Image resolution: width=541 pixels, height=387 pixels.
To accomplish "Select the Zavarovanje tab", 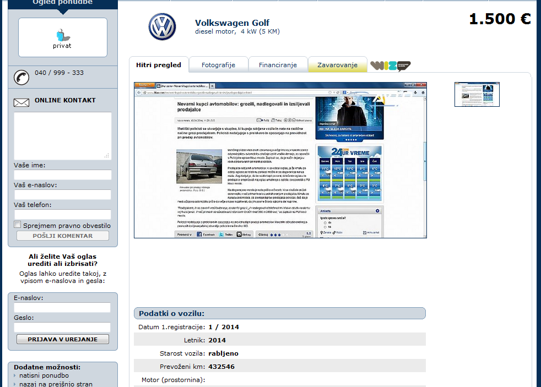I will coord(337,65).
